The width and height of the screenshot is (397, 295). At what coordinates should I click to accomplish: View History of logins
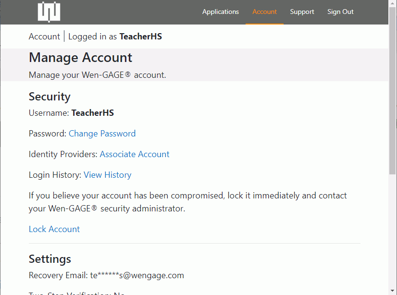107,175
